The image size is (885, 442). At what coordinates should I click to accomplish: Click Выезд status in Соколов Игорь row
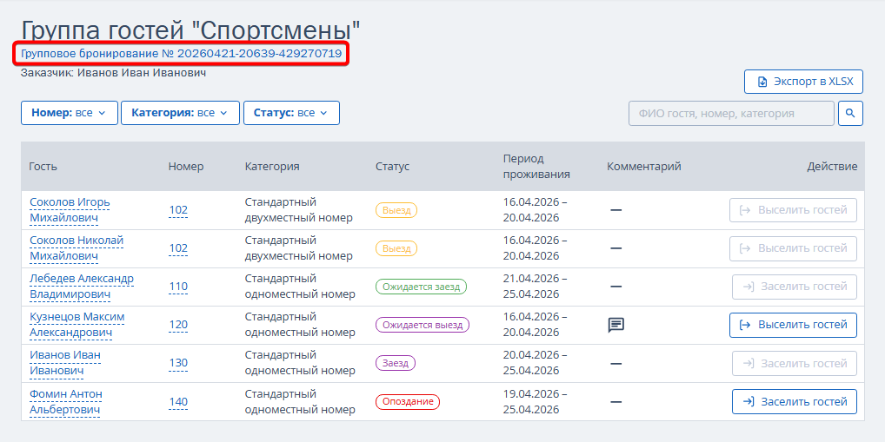(396, 210)
